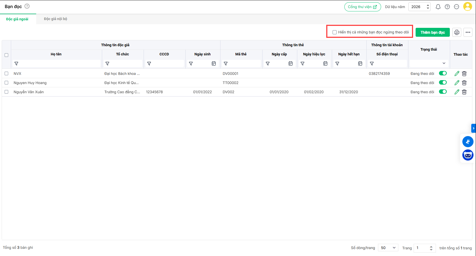Open the user avatar profile icon
The width and height of the screenshot is (476, 256).
(467, 7)
